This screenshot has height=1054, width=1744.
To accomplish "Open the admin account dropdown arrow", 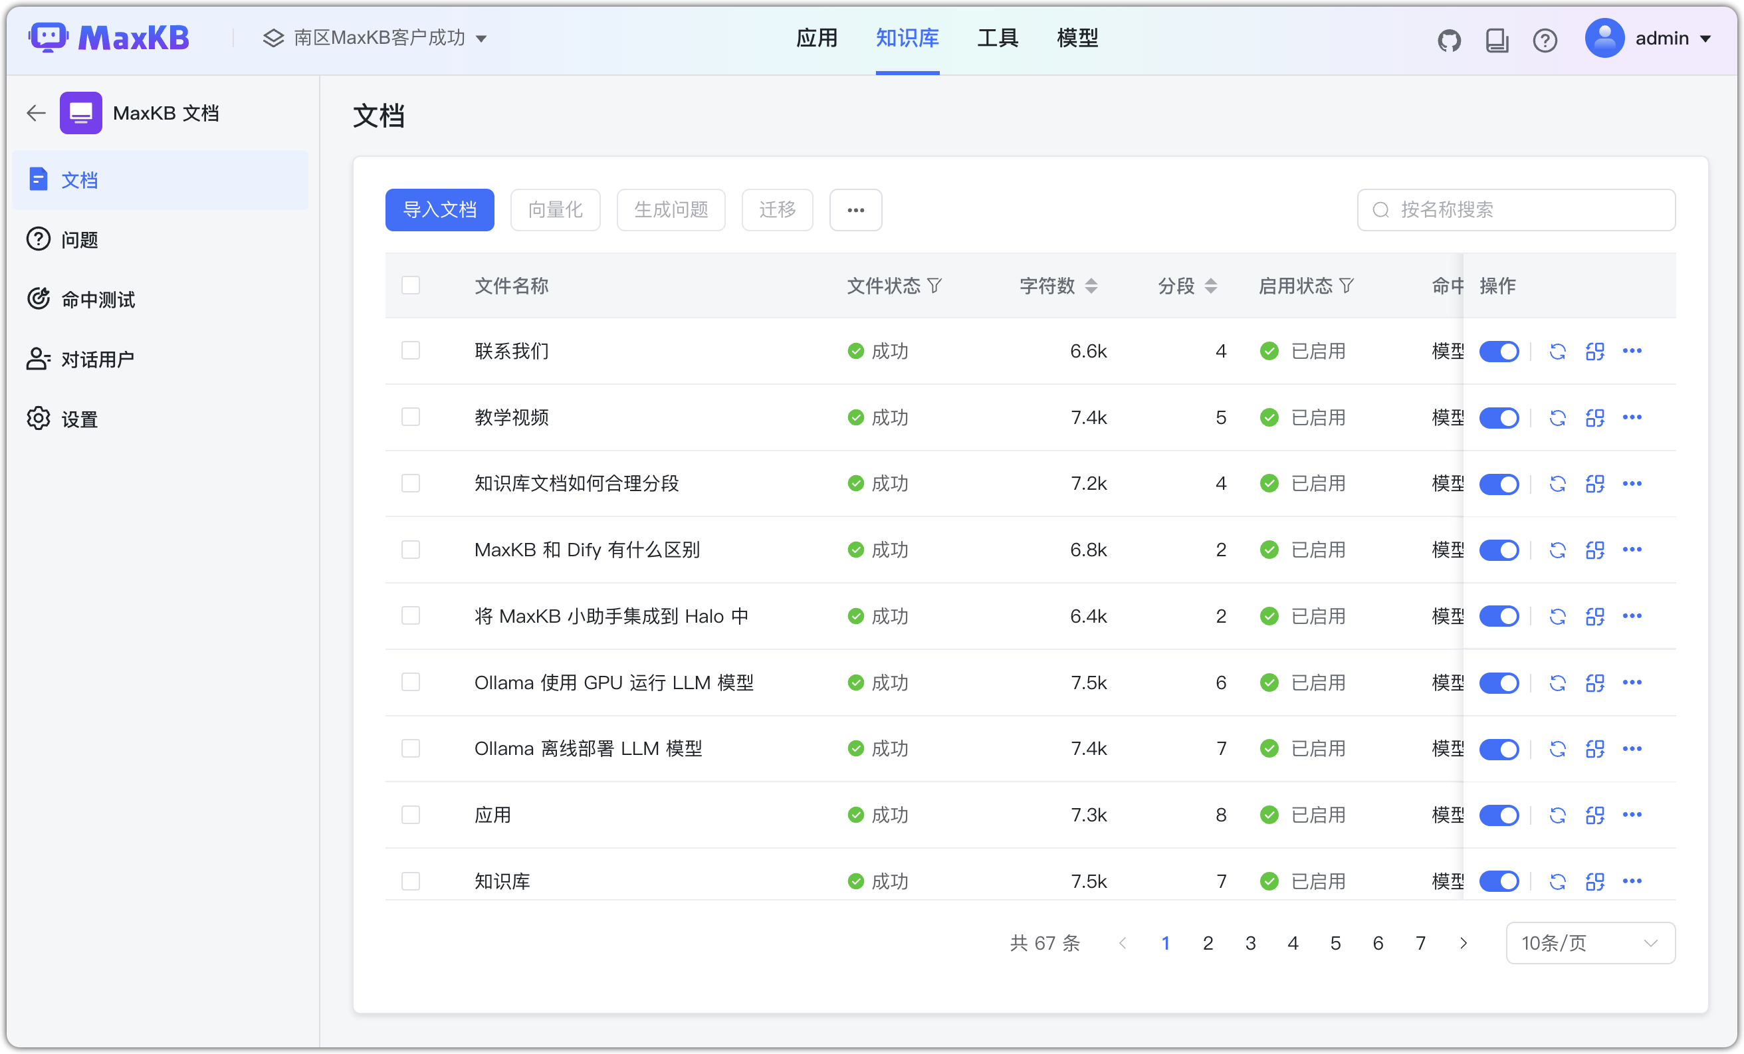I will (x=1705, y=39).
